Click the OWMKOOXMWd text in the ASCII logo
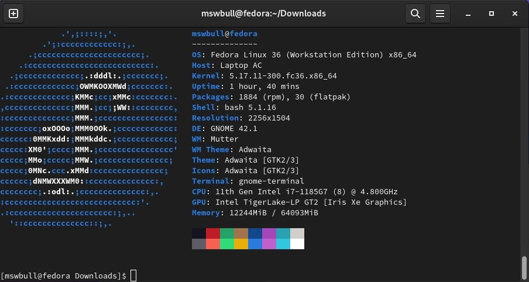The image size is (529, 282). click(x=103, y=87)
